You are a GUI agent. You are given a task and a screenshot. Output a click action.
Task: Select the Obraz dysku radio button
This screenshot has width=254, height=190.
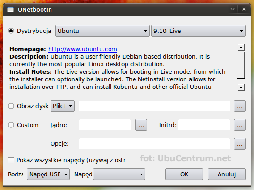(x=11, y=106)
